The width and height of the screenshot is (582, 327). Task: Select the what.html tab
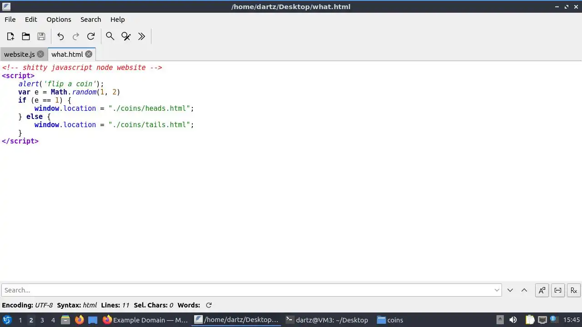67,54
